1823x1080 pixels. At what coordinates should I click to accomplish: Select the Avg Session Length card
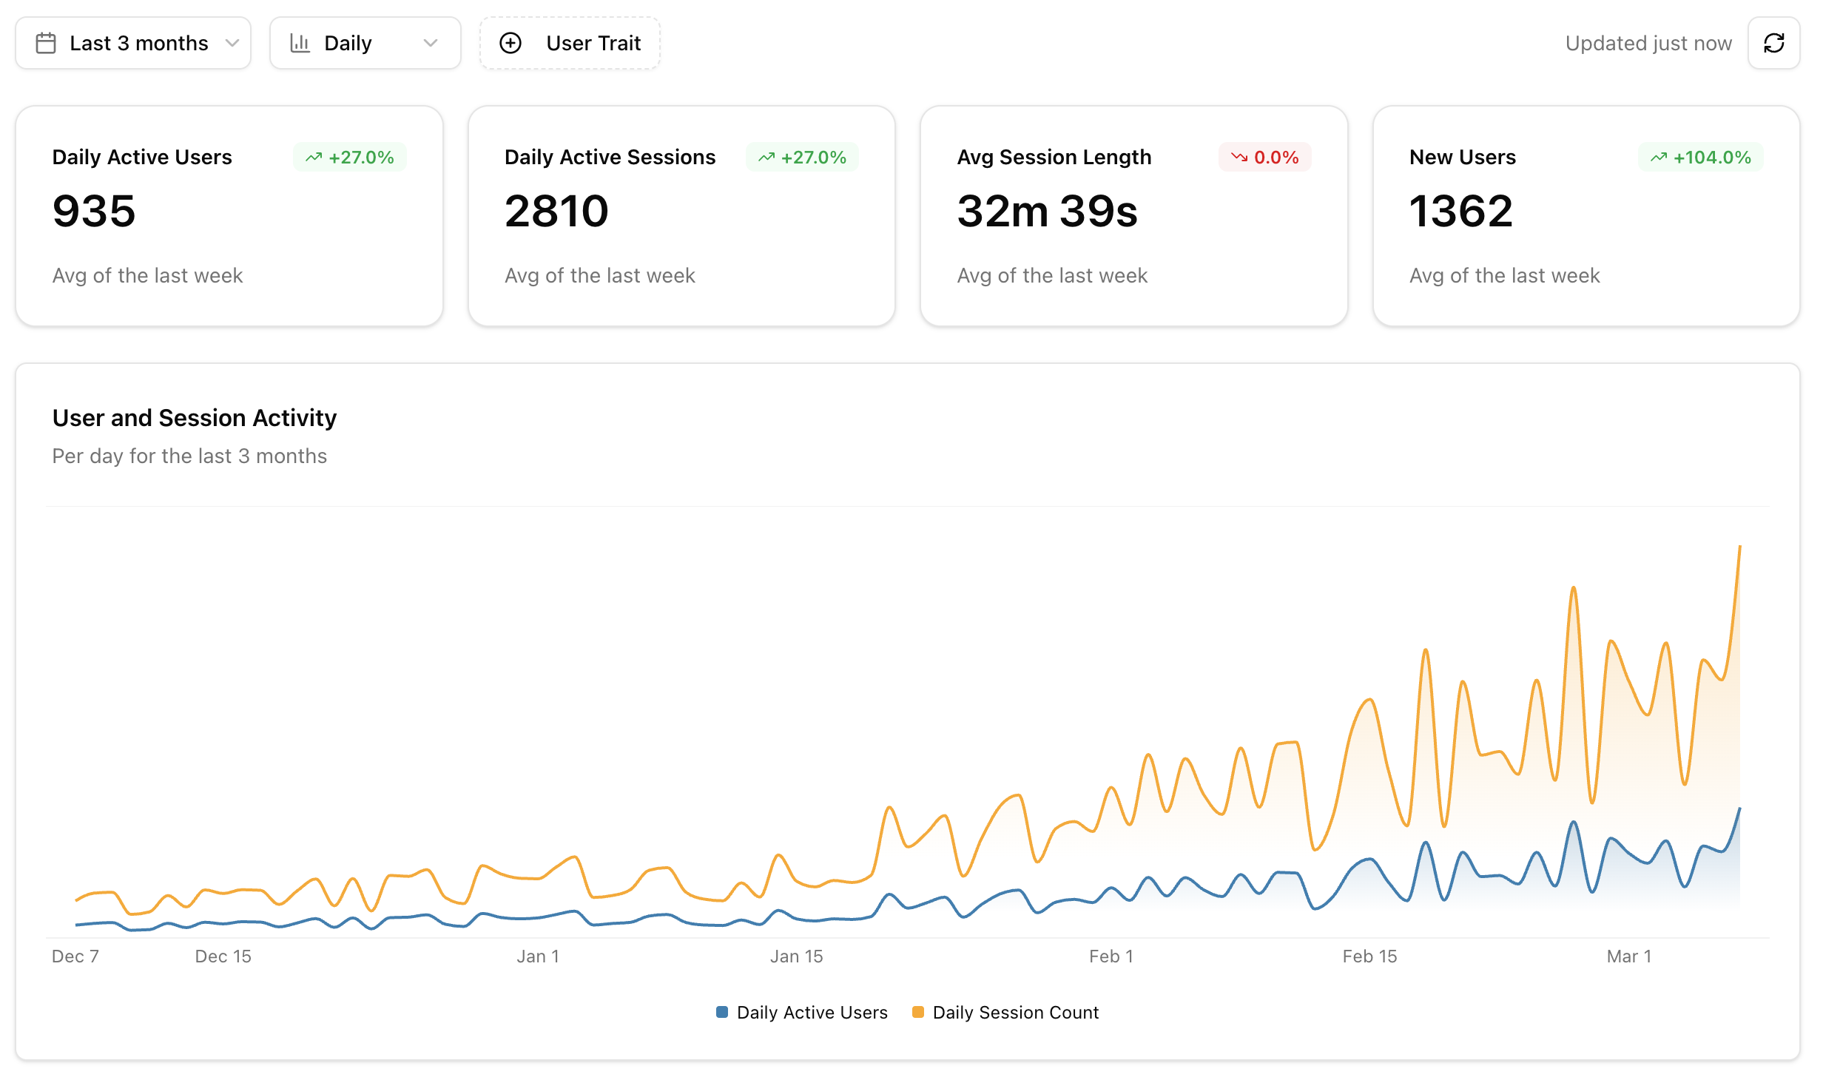click(x=1133, y=216)
